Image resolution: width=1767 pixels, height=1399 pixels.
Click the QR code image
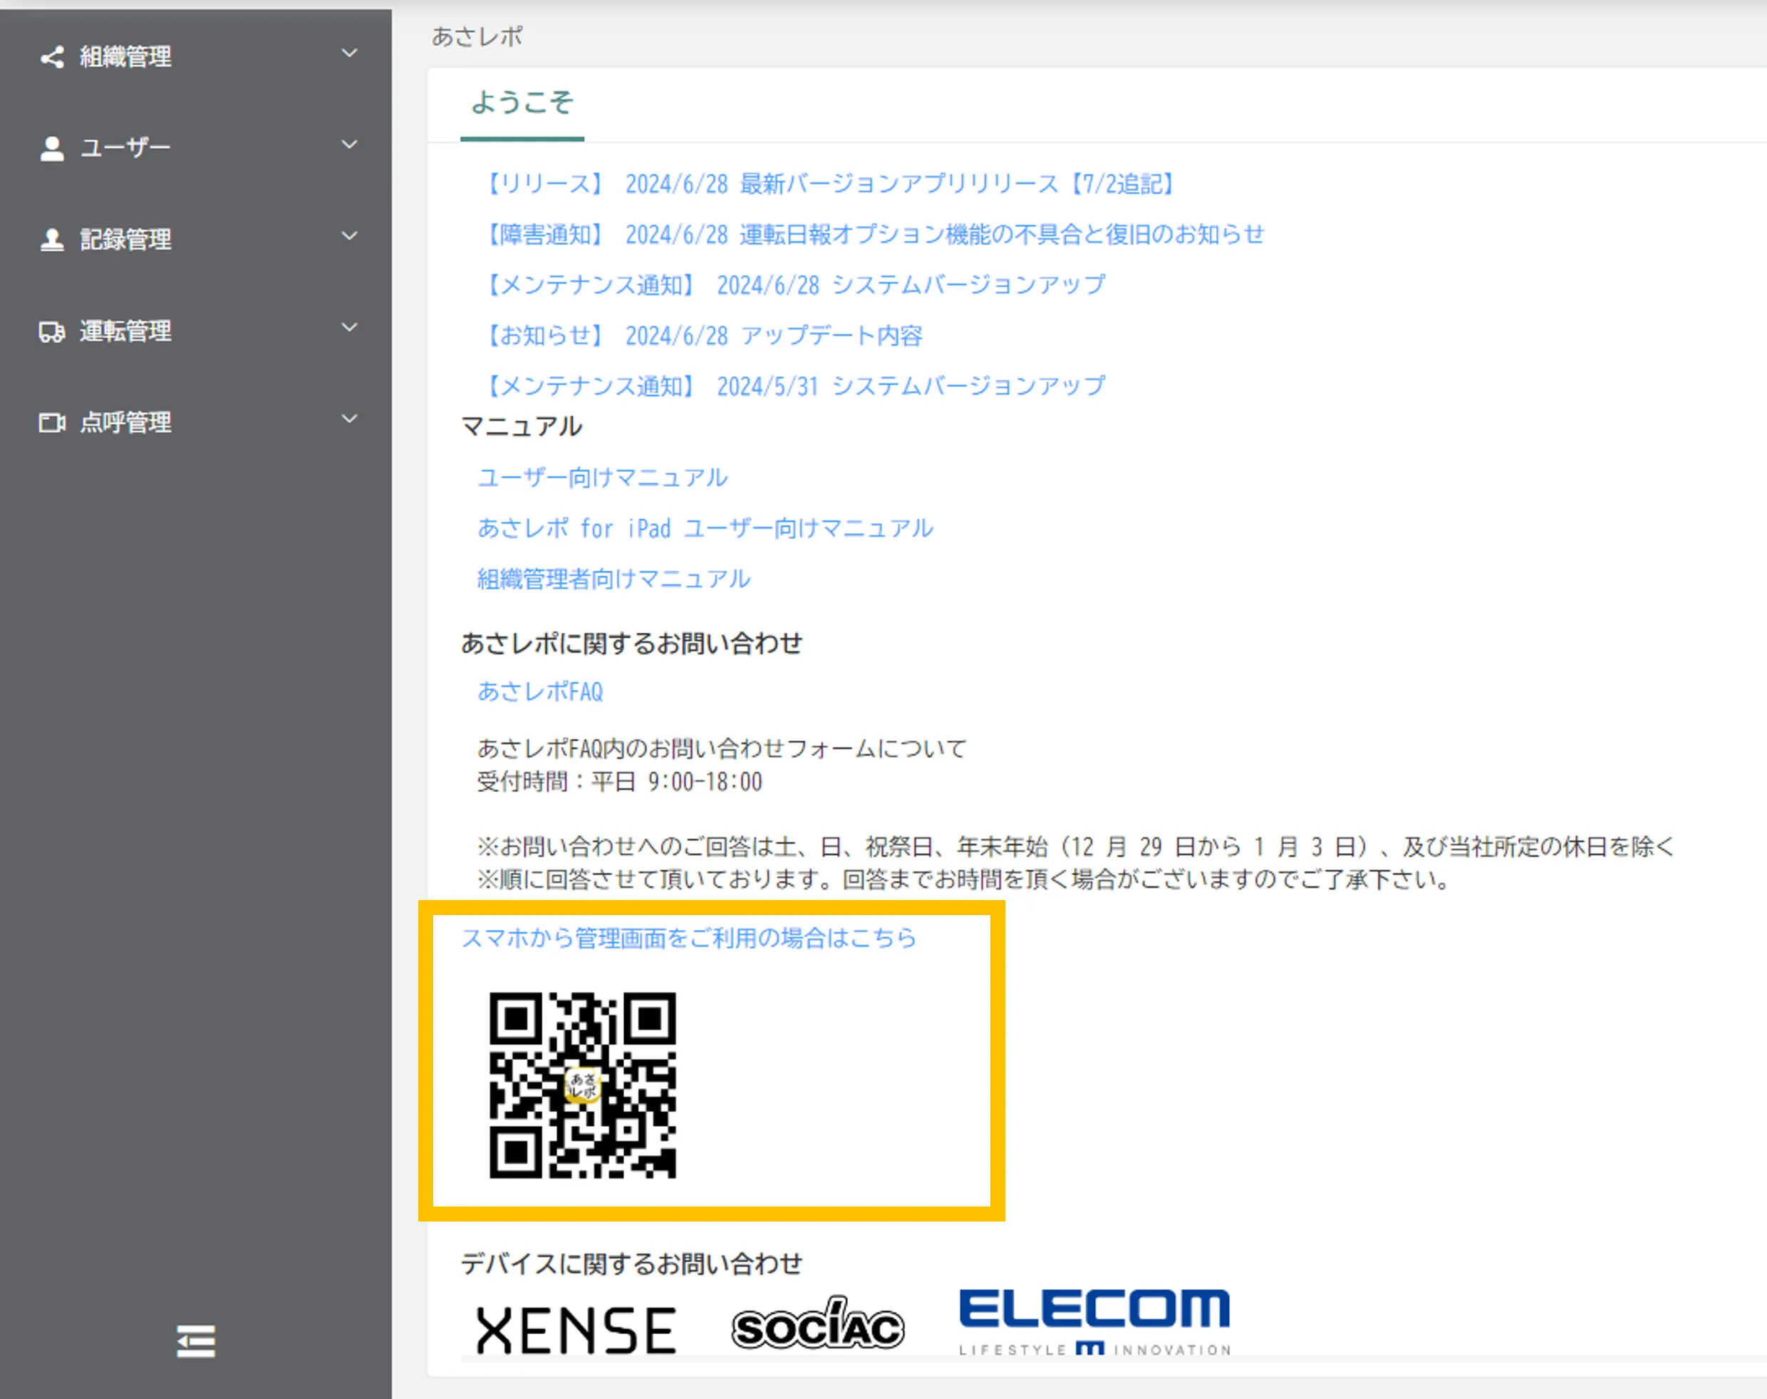tap(583, 1085)
